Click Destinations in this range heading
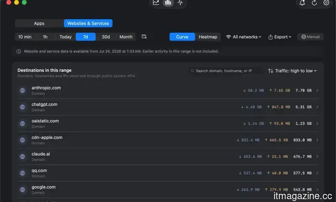Image resolution: width=336 pixels, height=202 pixels. [x=45, y=70]
